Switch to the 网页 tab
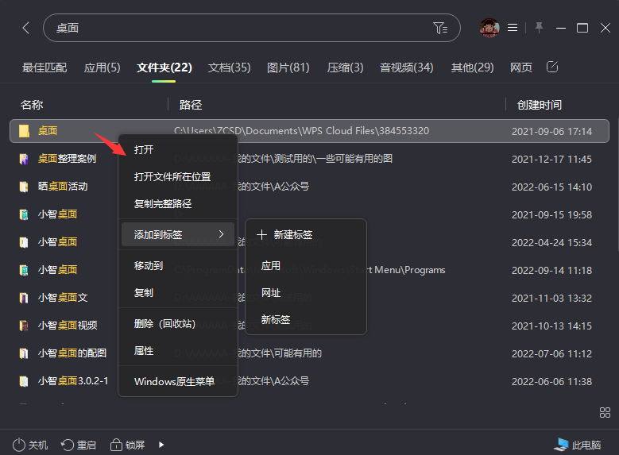619x455 pixels. click(521, 67)
